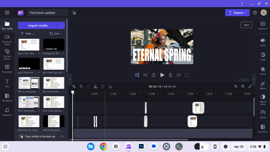This screenshot has height=152, width=270.
Task: Switch to the Transitions sidebar tab
Action: (7, 97)
